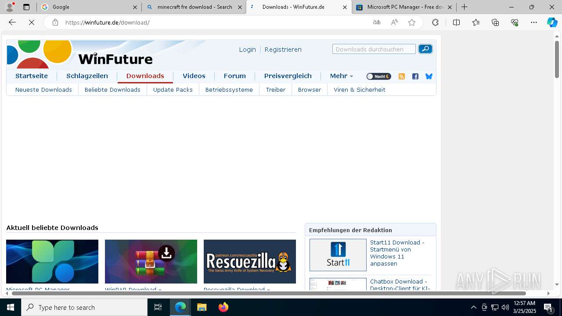Select the Downloads navigation item
Image resolution: width=562 pixels, height=316 pixels.
(145, 76)
